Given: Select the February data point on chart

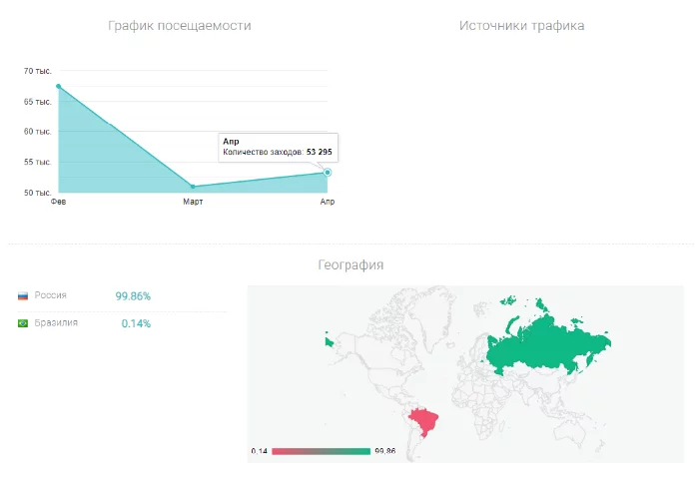Looking at the screenshot, I should pyautogui.click(x=59, y=86).
